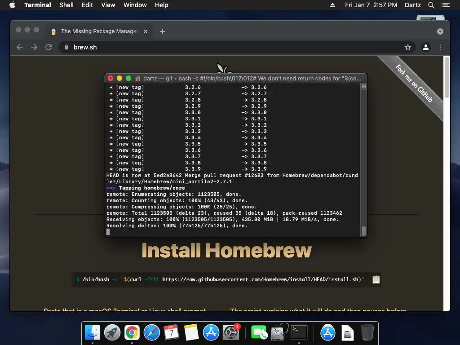
Task: Open Chrome's three-dot menu
Action: tap(440, 47)
